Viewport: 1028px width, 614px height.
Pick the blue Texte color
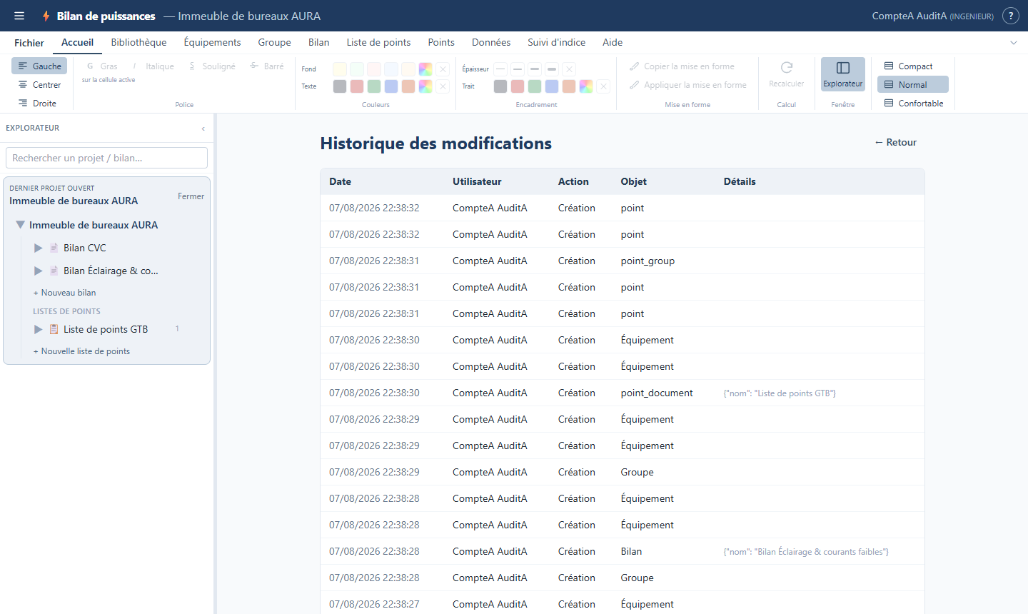391,86
